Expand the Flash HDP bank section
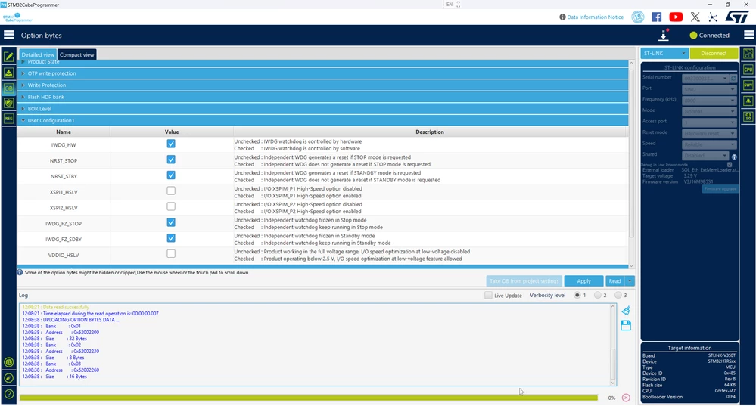The width and height of the screenshot is (756, 406). click(323, 97)
